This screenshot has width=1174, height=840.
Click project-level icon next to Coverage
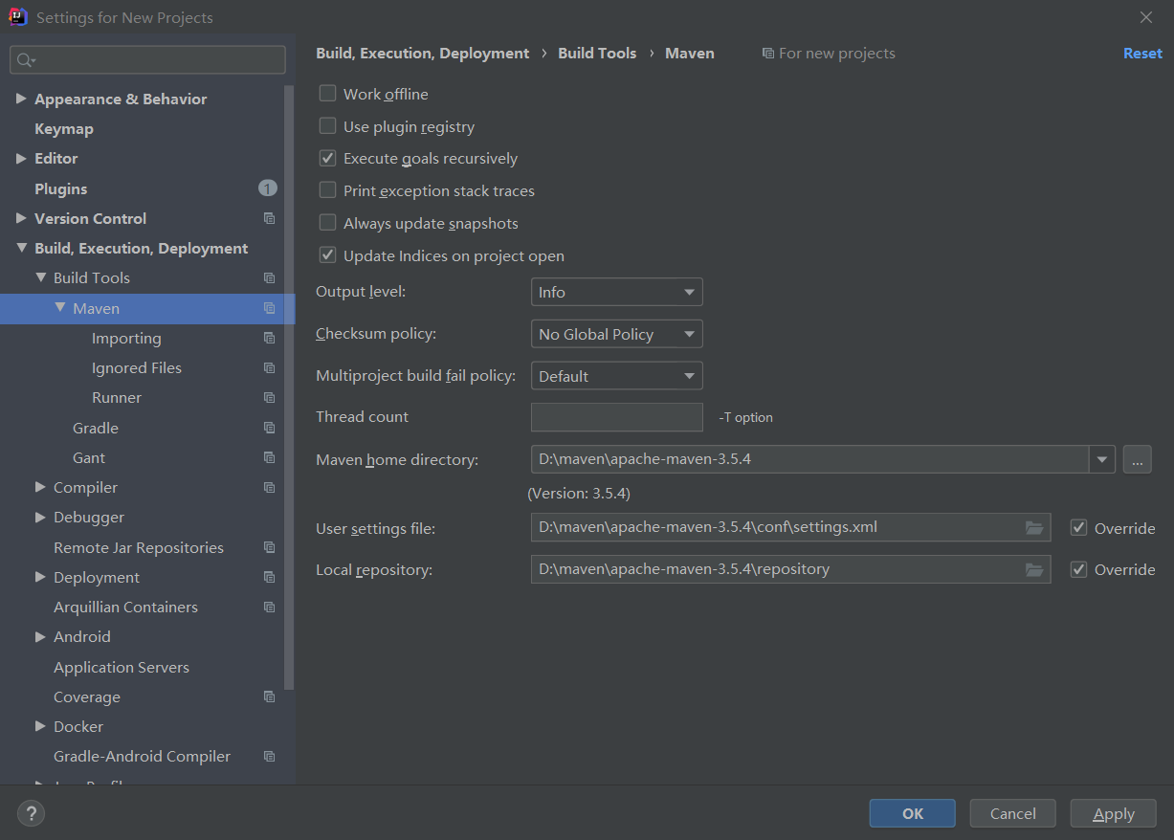tap(269, 696)
